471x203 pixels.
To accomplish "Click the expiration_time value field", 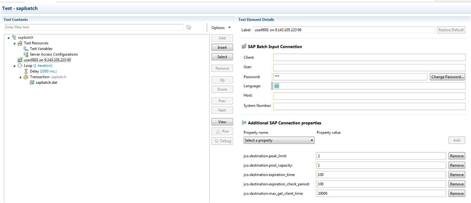I will tap(381, 175).
